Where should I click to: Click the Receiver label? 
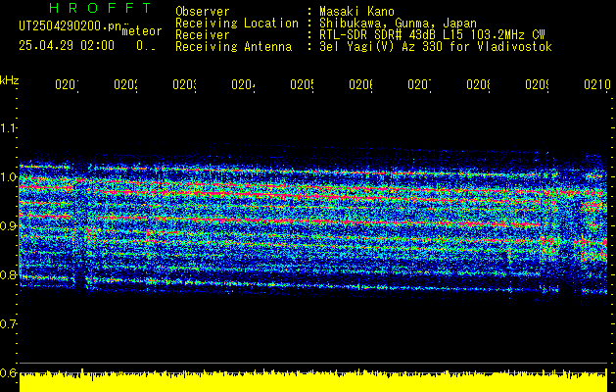pos(203,35)
